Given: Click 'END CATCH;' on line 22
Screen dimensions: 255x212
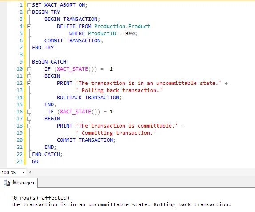Looking at the screenshot, I should [47, 154].
